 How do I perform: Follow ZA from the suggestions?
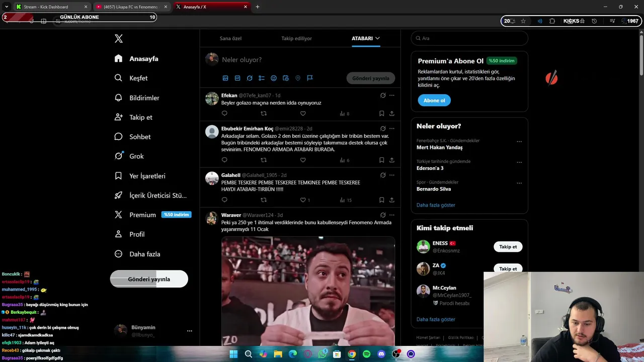(x=508, y=268)
